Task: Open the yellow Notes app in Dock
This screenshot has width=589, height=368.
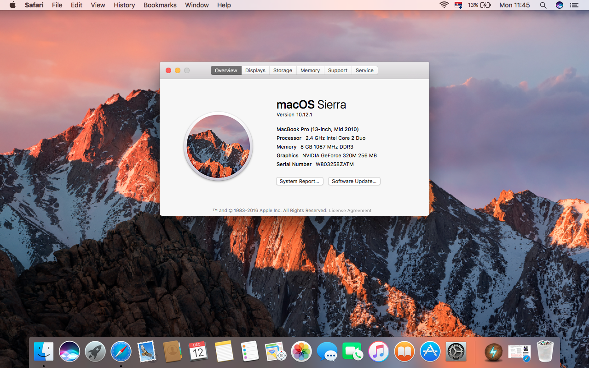Action: point(224,352)
